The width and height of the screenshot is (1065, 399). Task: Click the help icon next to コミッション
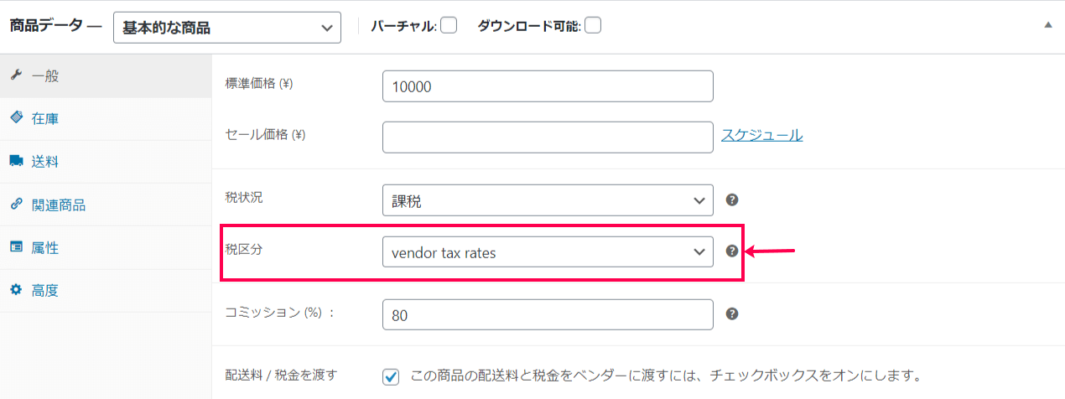point(732,314)
